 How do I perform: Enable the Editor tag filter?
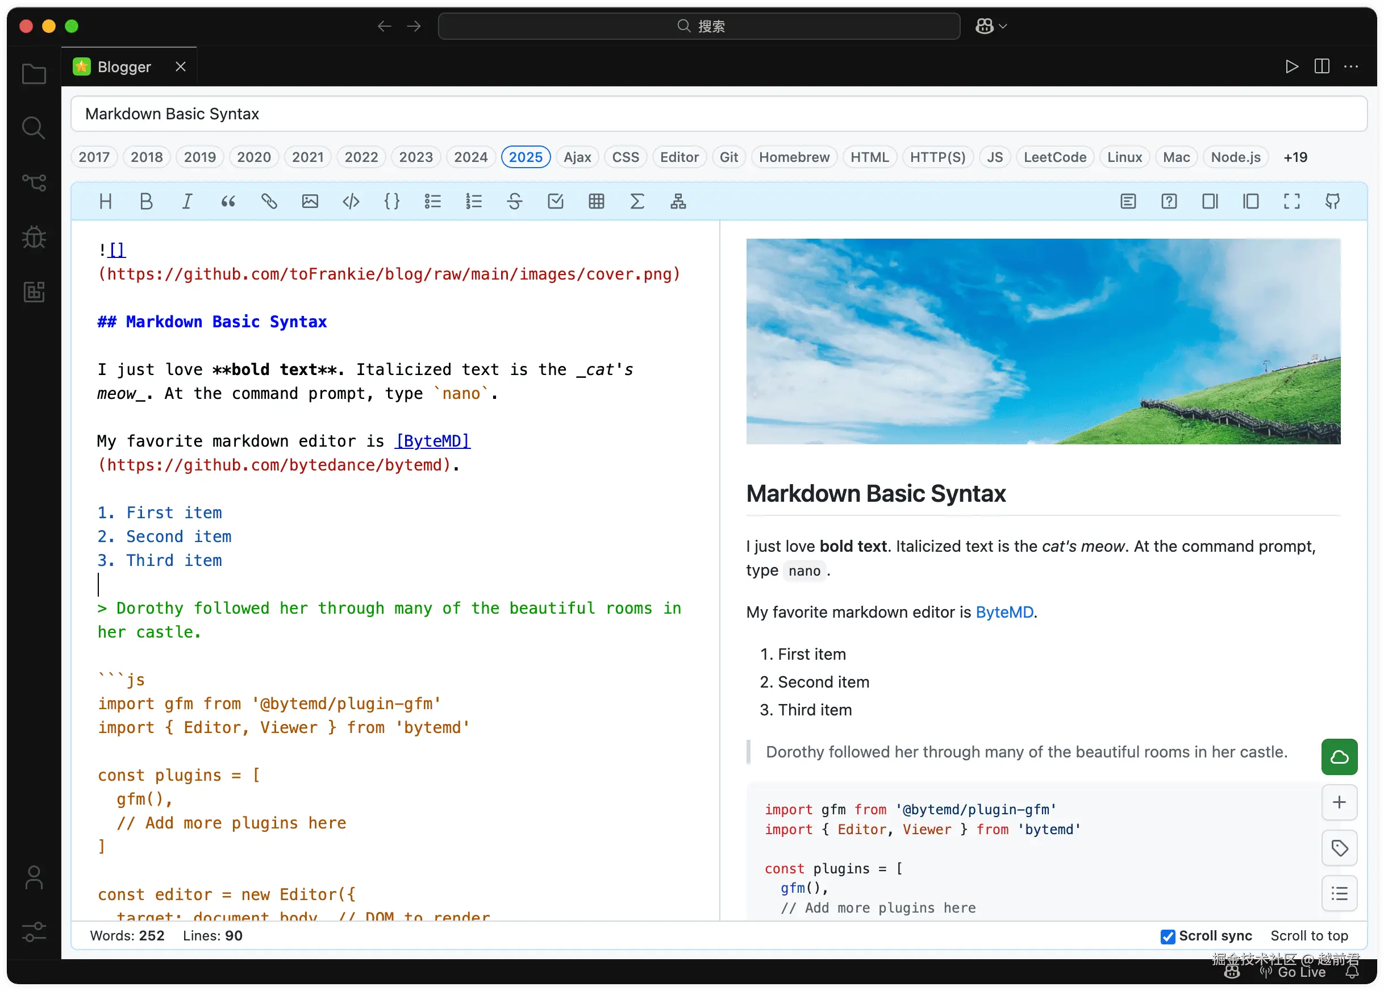679,157
